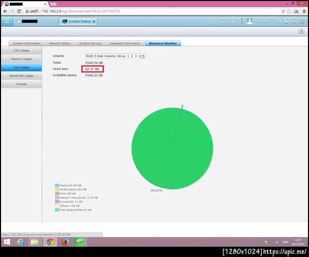This screenshot has height=257, width=309.
Task: Click the Used size value 92.37 GB
Action: click(x=92, y=69)
